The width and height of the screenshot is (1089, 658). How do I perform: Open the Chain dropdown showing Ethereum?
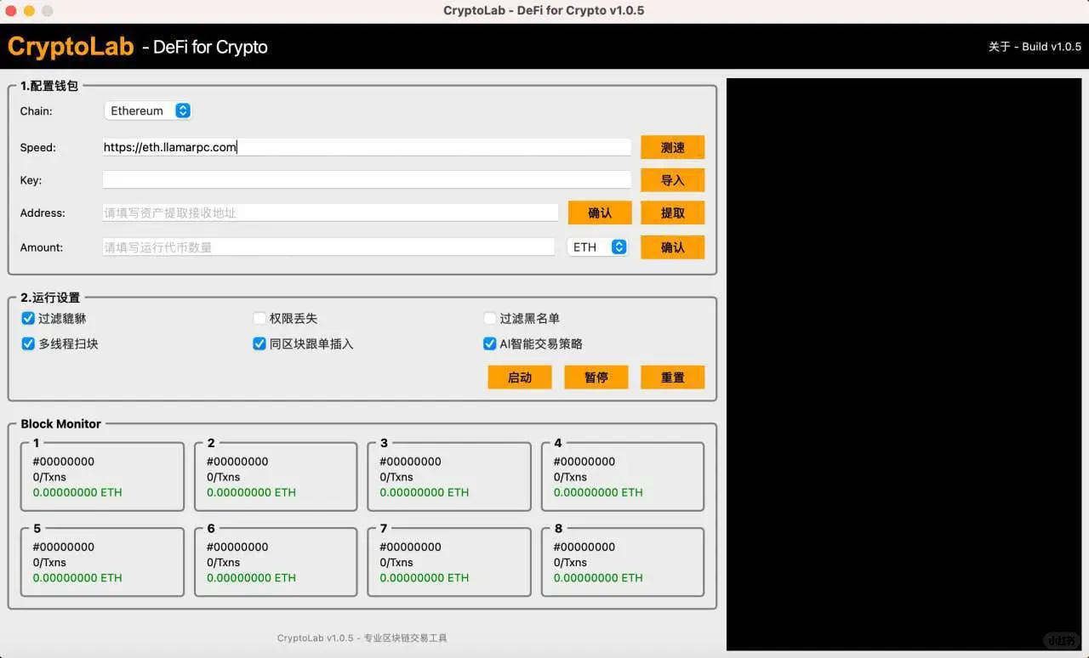pos(147,110)
